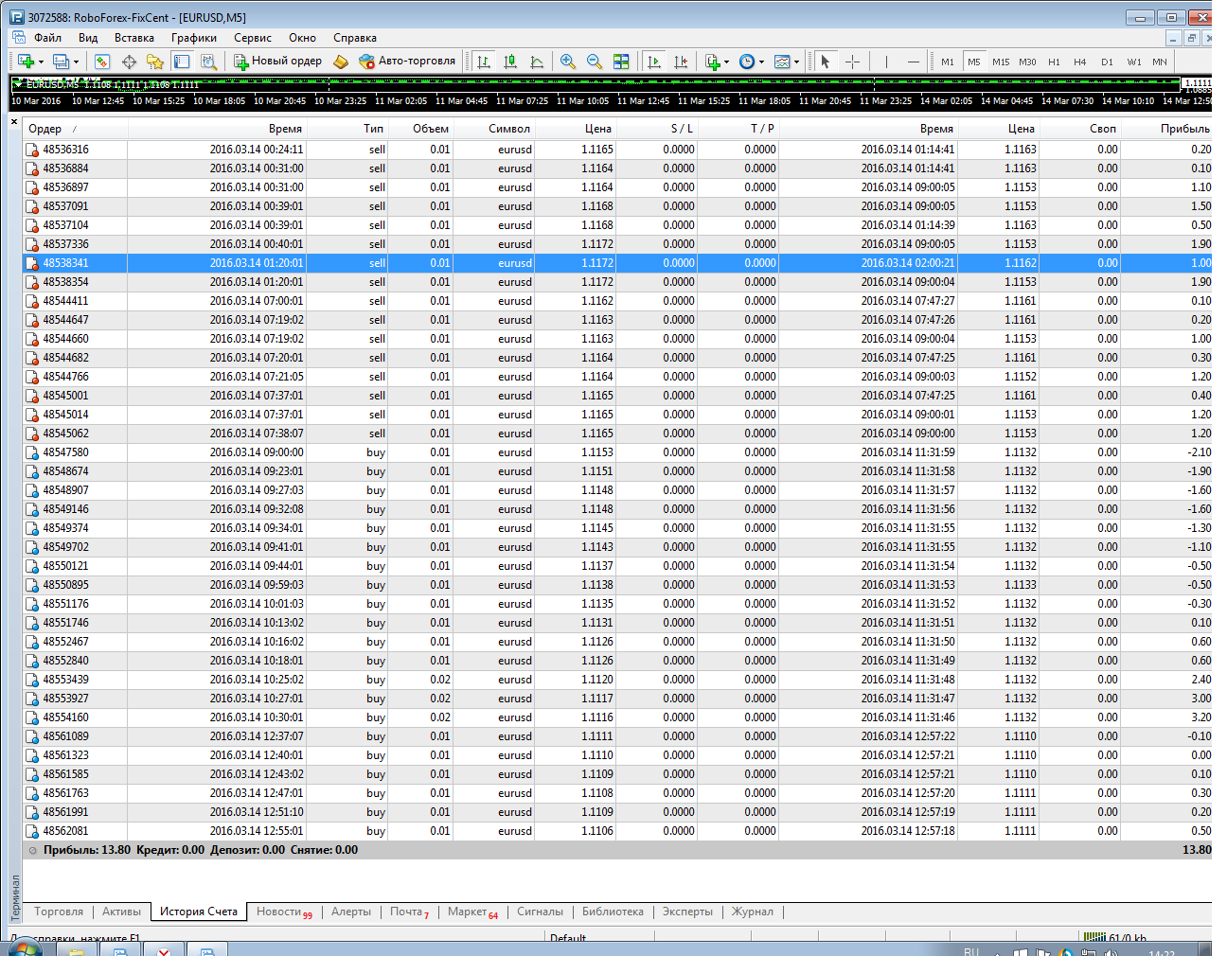Sort by the Тип column header
The height and width of the screenshot is (956, 1227).
point(347,129)
